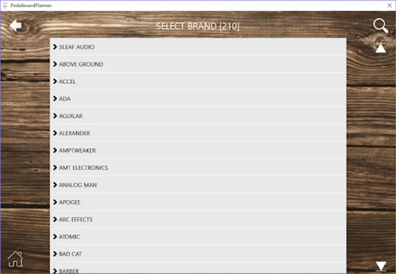
Task: Select the ATOMIC brand row
Action: point(70,237)
